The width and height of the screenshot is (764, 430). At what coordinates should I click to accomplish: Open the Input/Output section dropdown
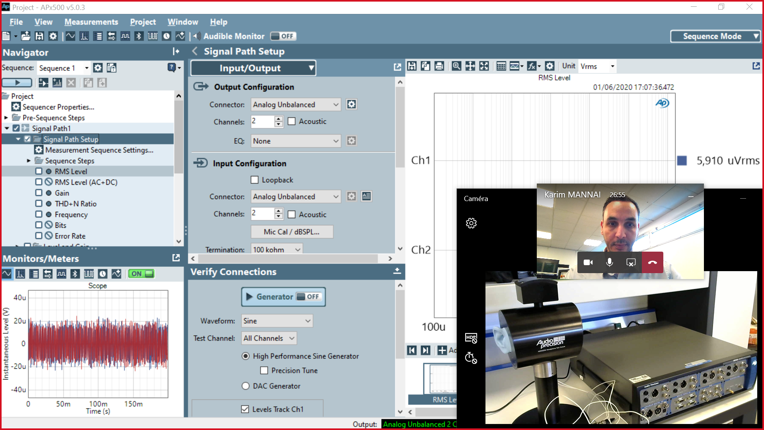(x=253, y=68)
